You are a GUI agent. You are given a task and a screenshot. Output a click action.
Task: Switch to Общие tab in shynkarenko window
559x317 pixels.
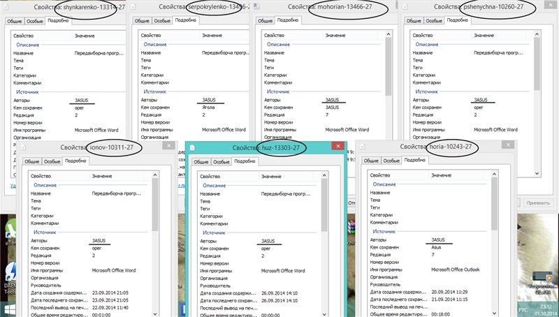click(x=14, y=21)
